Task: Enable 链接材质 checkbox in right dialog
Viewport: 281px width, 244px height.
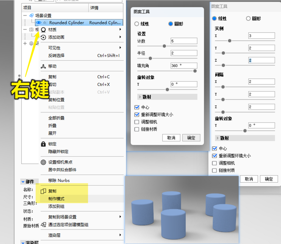Action: click(x=214, y=170)
